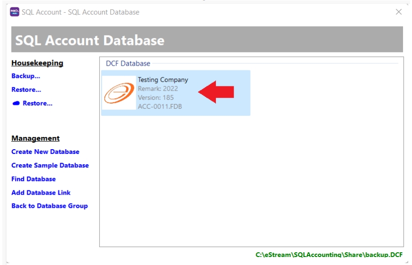Go Back to Database Group

click(49, 206)
